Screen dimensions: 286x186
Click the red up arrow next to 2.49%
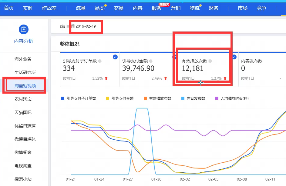(x=166, y=78)
